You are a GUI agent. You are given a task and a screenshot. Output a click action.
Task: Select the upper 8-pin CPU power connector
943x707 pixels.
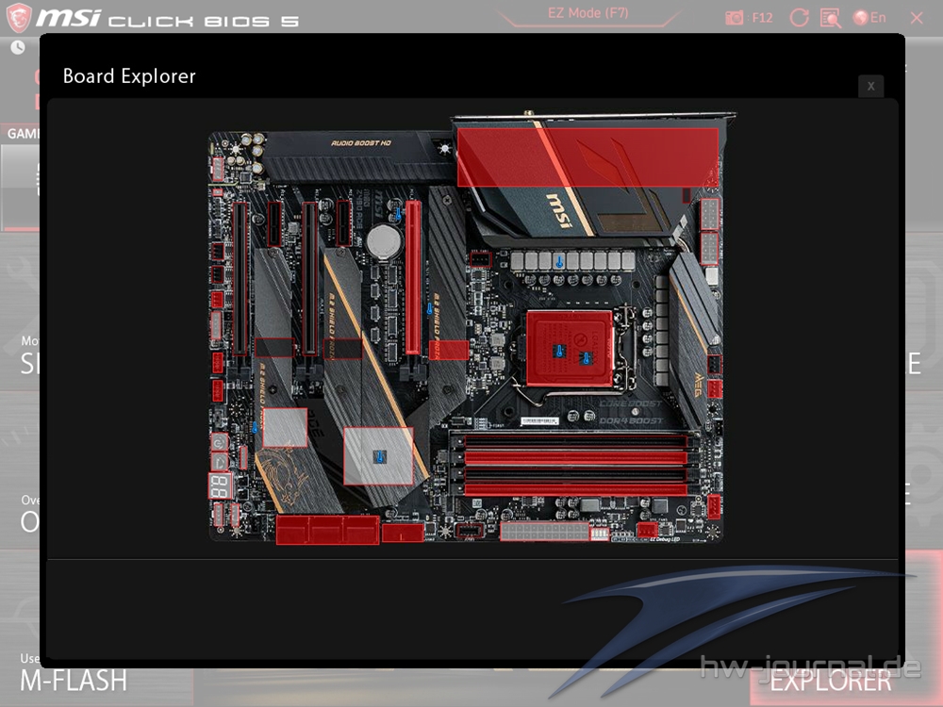(x=709, y=215)
